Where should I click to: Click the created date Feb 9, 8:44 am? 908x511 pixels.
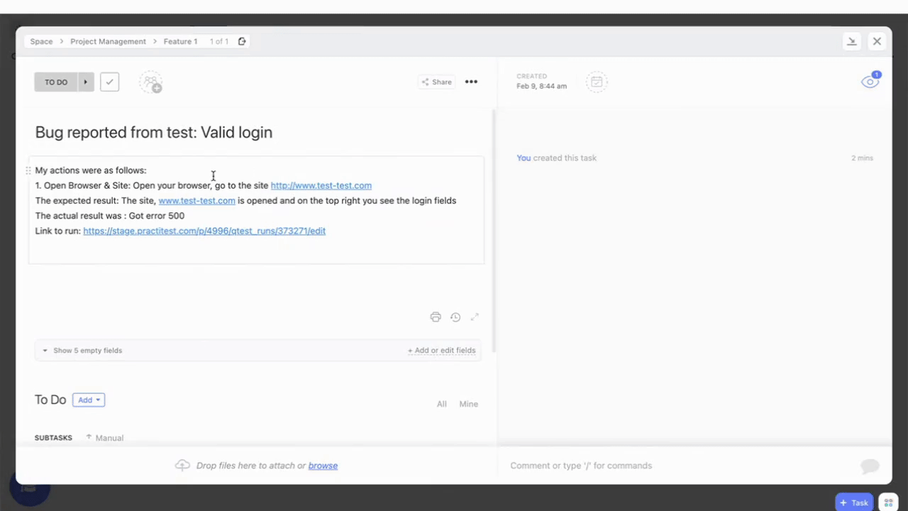[541, 86]
